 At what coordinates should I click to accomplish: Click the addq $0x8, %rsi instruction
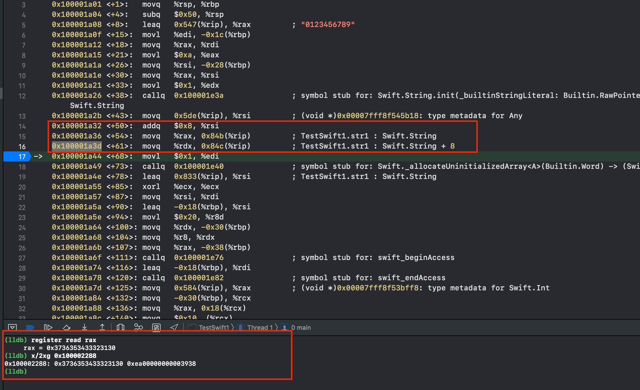click(181, 126)
